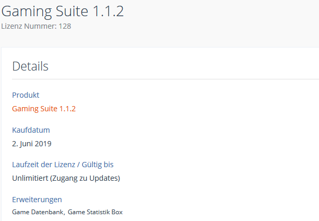Open the orange Gaming Suite 1.1.2 link
Image resolution: width=319 pixels, height=221 pixels.
44,109
